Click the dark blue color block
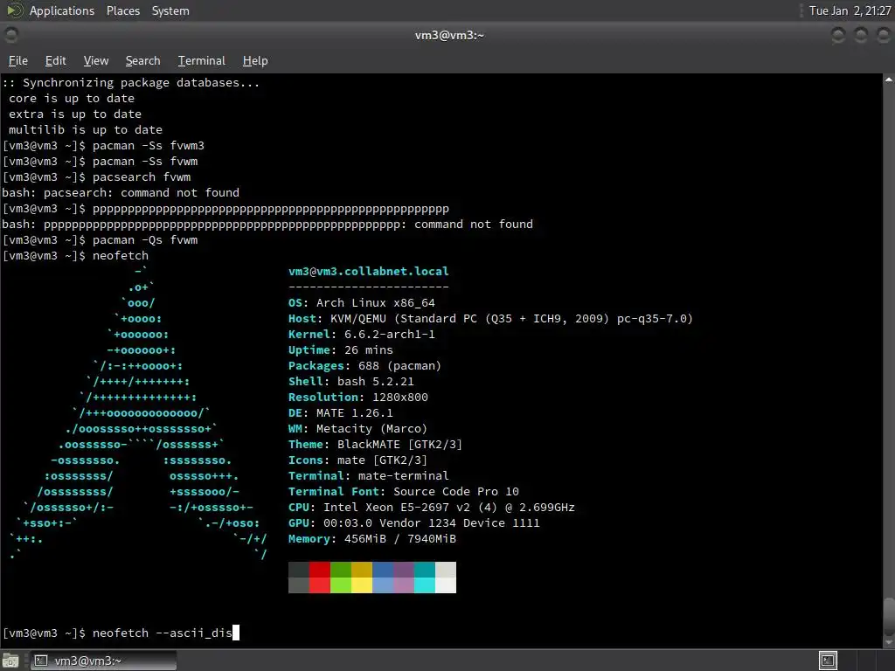895x671 pixels. [x=383, y=570]
